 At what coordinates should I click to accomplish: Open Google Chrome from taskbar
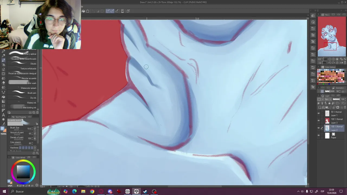click(x=92, y=191)
